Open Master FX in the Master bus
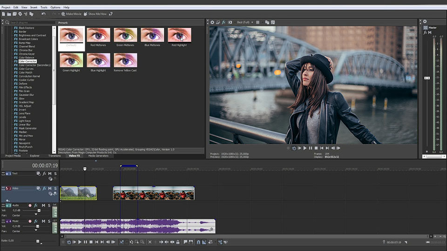The width and height of the screenshot is (447, 251). coord(425,33)
